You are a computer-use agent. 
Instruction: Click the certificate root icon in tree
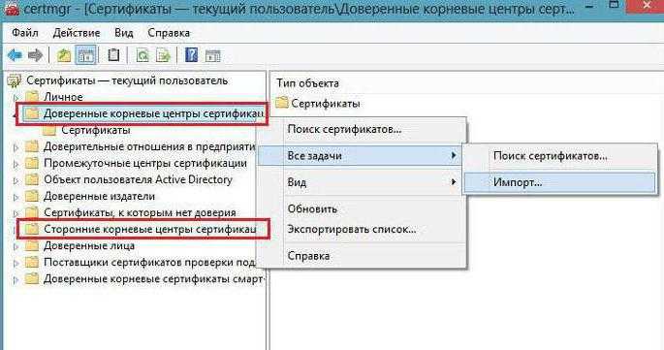15,80
